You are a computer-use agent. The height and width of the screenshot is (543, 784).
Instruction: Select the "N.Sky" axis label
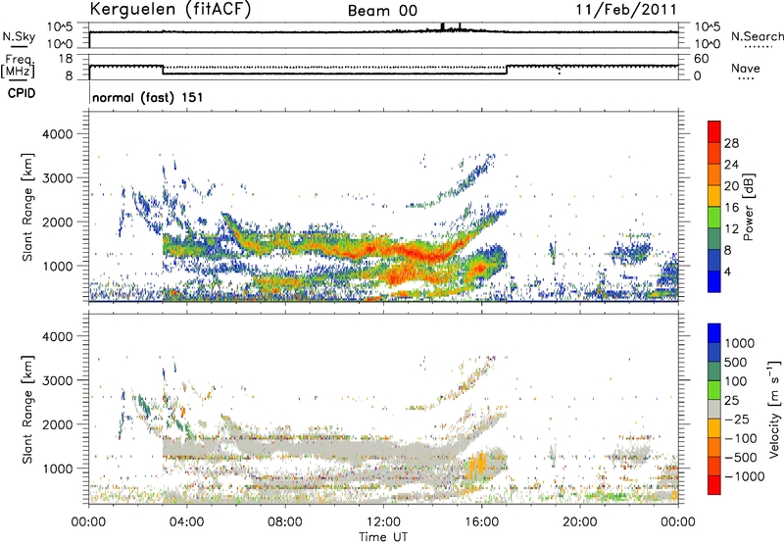(19, 36)
